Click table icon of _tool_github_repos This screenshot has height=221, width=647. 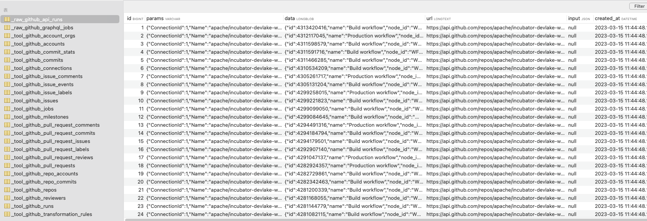click(7, 190)
